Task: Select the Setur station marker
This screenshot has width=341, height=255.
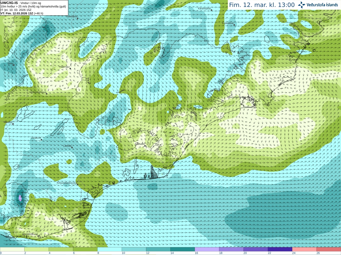Action: [x=14, y=65]
